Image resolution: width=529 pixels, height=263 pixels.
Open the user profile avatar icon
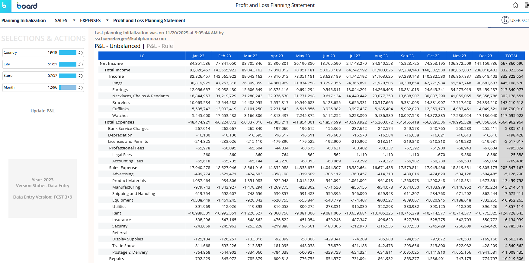505,20
